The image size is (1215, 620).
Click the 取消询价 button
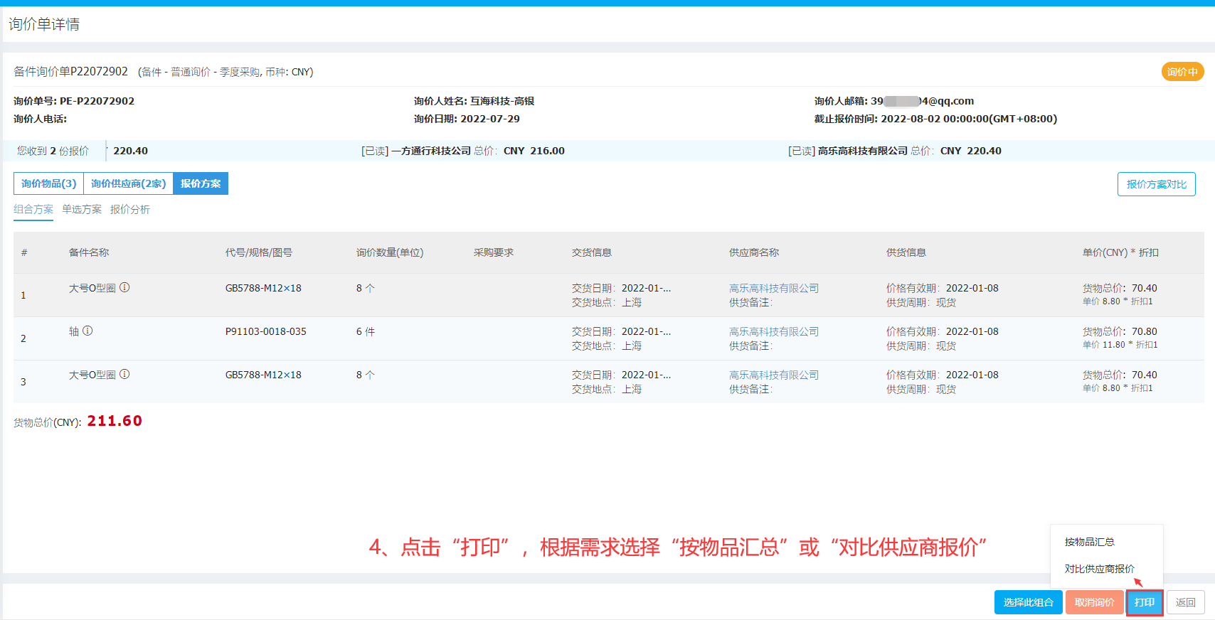[1094, 602]
